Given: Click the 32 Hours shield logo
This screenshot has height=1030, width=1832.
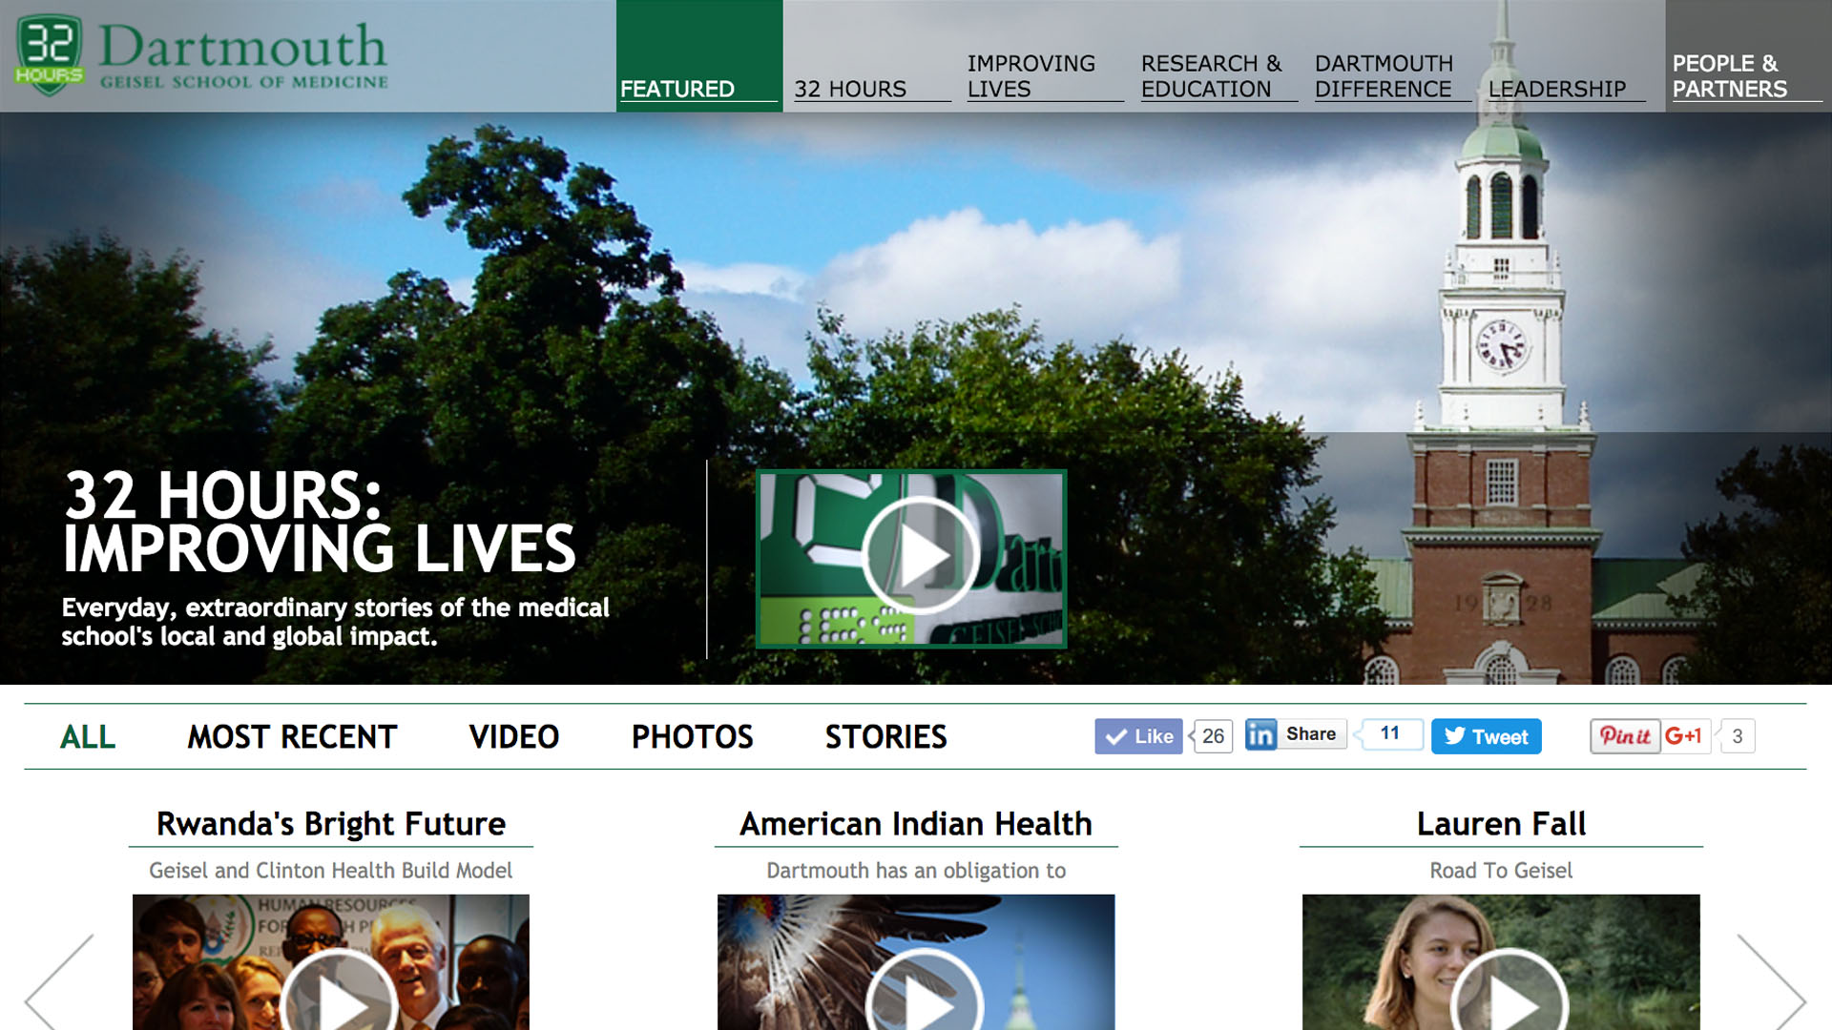Looking at the screenshot, I should tap(49, 54).
